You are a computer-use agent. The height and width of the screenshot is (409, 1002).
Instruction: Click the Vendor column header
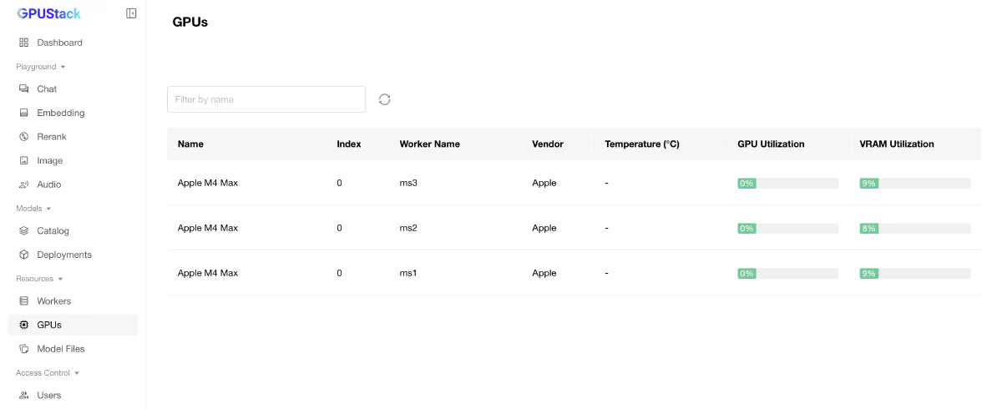pos(548,144)
